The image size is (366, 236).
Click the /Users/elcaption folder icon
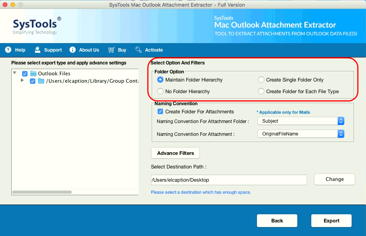41,81
